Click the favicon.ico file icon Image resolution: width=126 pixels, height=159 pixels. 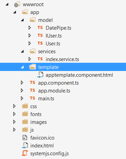[25, 138]
